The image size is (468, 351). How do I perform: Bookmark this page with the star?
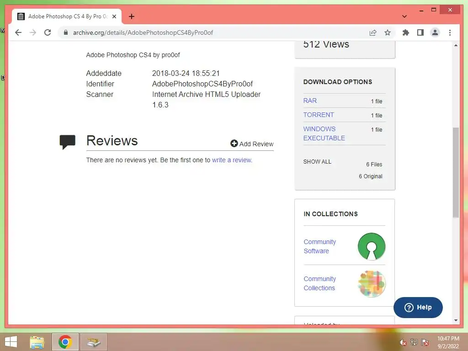[388, 32]
